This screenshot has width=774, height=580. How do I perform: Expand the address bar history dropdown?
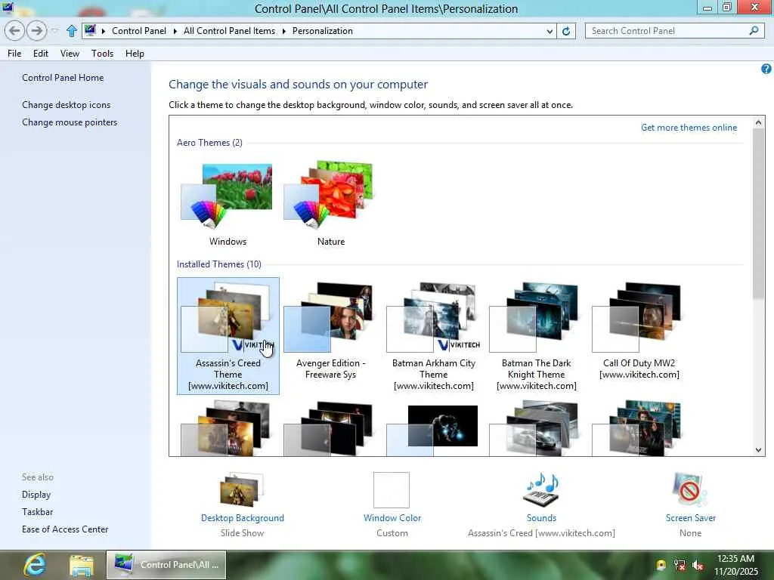pyautogui.click(x=550, y=31)
